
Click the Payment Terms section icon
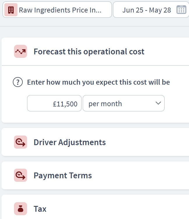click(20, 175)
